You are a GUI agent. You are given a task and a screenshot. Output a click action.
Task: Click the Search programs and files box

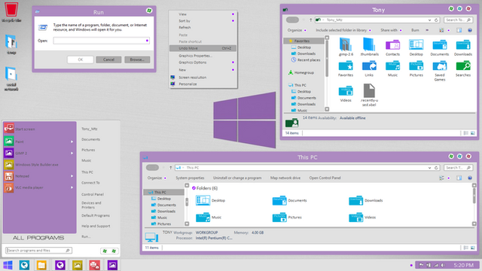click(x=38, y=251)
